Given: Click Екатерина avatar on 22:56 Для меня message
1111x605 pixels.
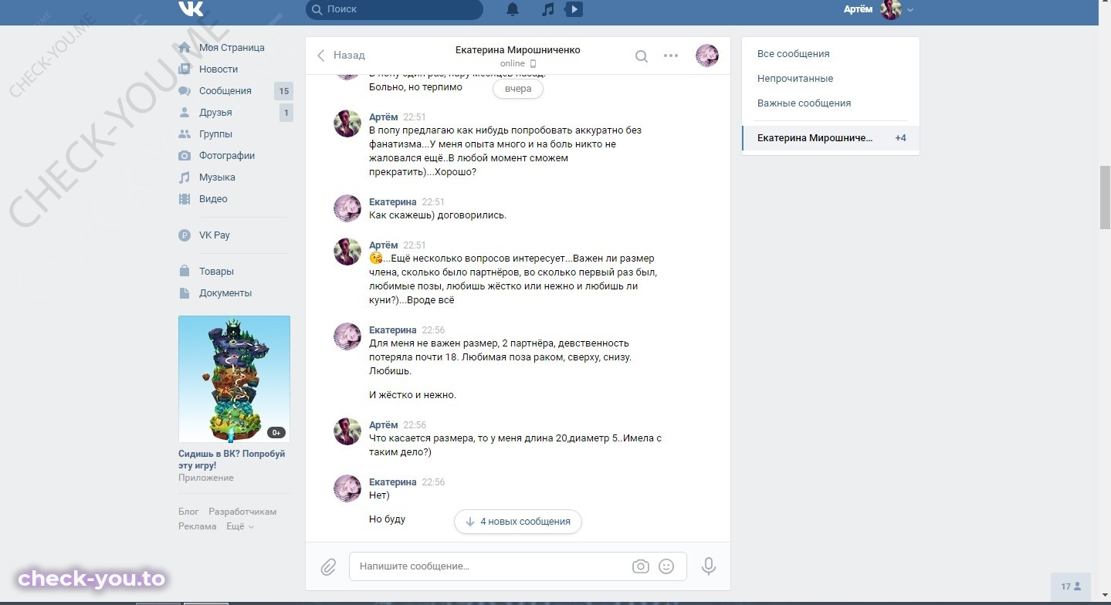Looking at the screenshot, I should (x=347, y=336).
